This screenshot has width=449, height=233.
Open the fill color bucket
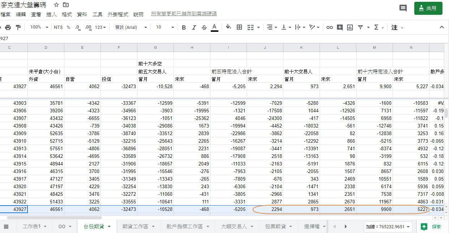coord(228,27)
